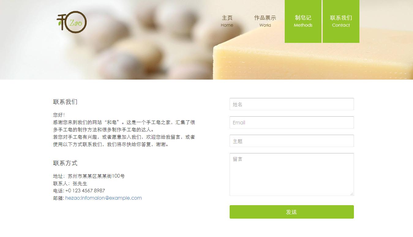Submit form with green 发送 button

292,212
